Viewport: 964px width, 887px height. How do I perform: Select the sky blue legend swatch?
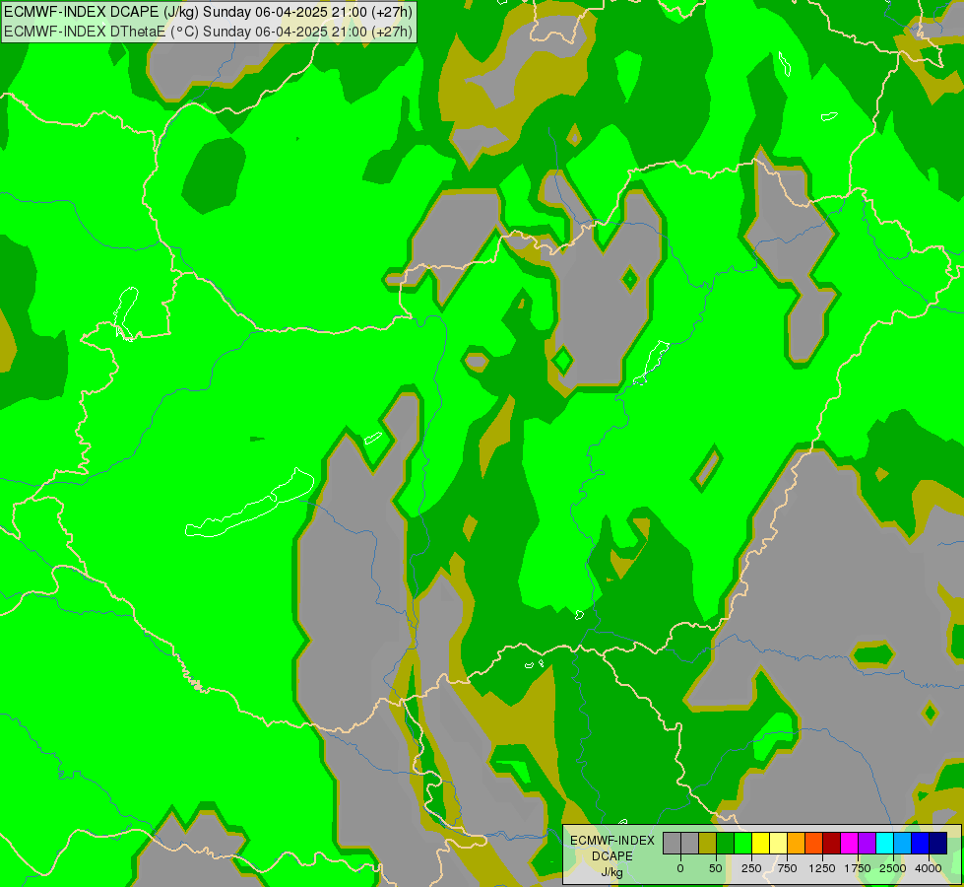903,844
